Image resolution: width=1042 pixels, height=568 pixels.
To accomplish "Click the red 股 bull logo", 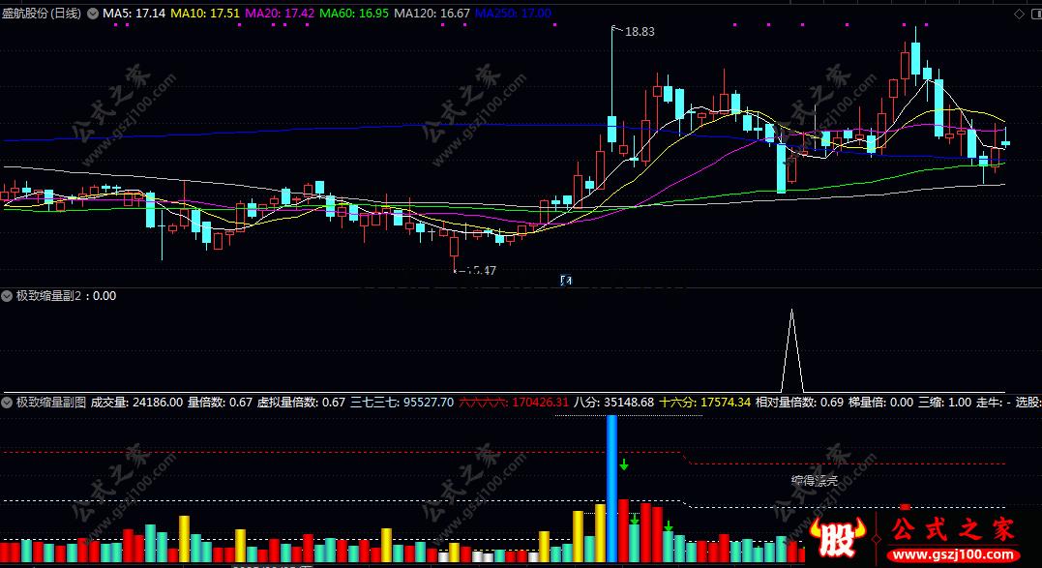I will [x=837, y=537].
